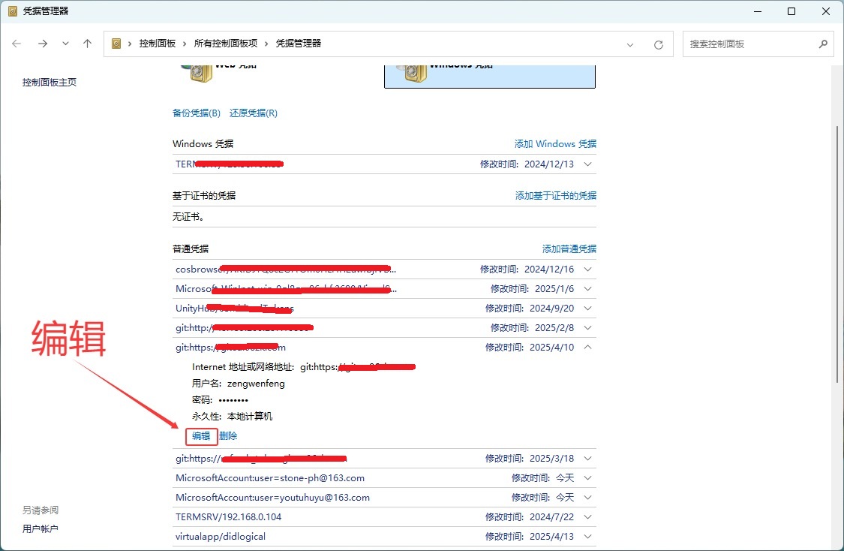Screen dimensions: 844x551
Task: Click 备份凭据(B) link
Action: point(197,113)
